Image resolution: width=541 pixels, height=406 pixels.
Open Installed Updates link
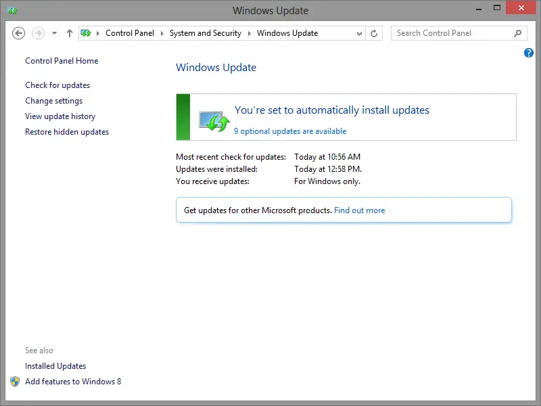click(55, 366)
